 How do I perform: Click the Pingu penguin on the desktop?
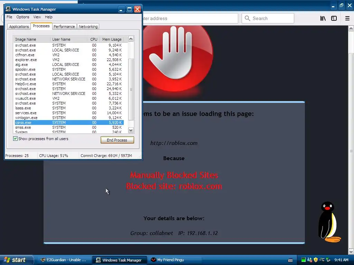pos(329,222)
